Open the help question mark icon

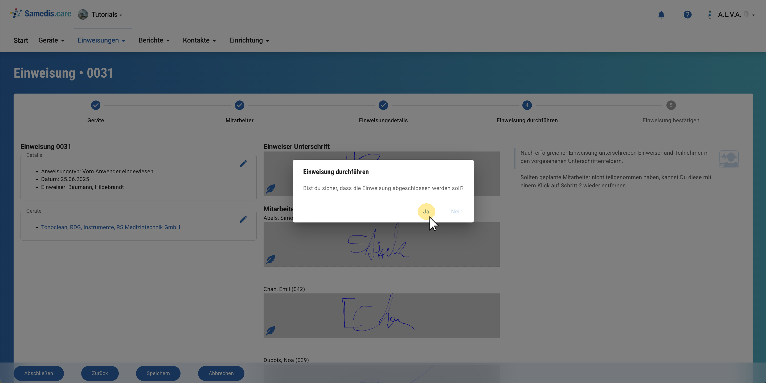[687, 15]
